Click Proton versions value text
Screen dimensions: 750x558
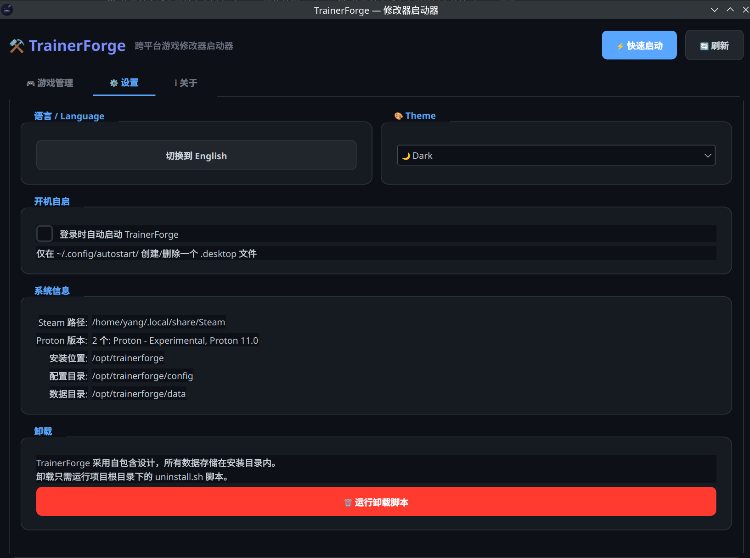175,340
